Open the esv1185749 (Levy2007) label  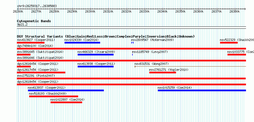[150, 52]
